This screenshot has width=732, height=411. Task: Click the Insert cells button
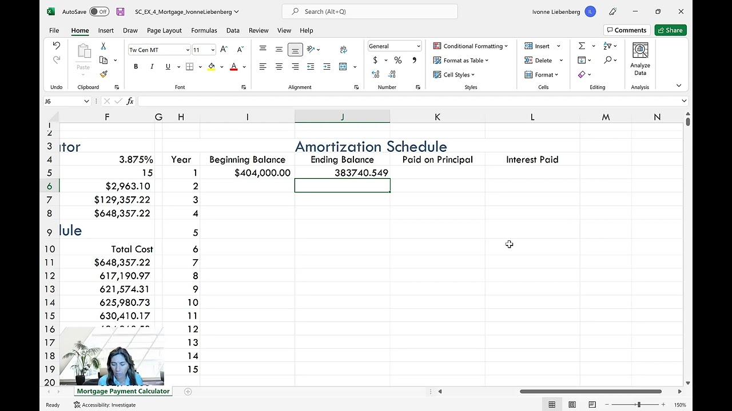tap(538, 46)
